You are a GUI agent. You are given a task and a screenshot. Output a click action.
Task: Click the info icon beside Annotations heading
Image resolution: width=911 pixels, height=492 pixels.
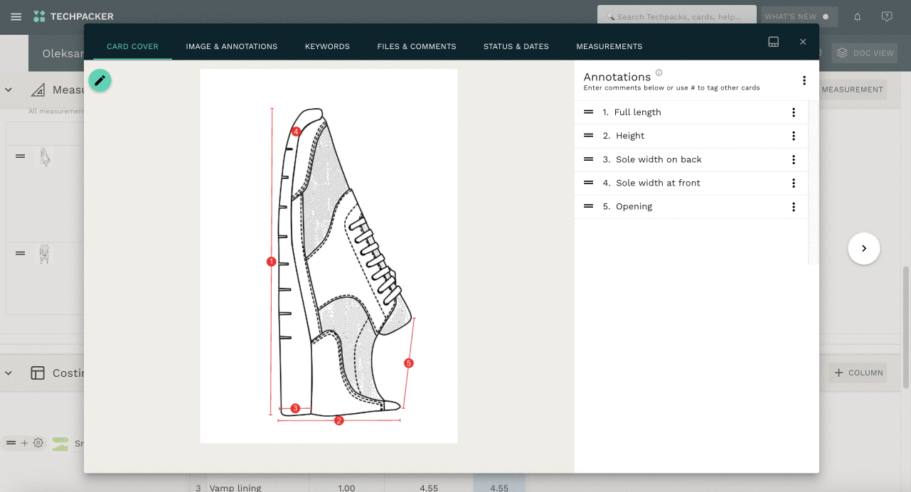[659, 72]
